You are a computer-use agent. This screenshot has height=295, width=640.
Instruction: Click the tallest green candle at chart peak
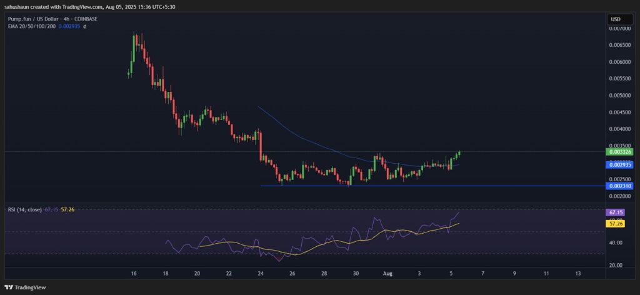tap(133, 49)
